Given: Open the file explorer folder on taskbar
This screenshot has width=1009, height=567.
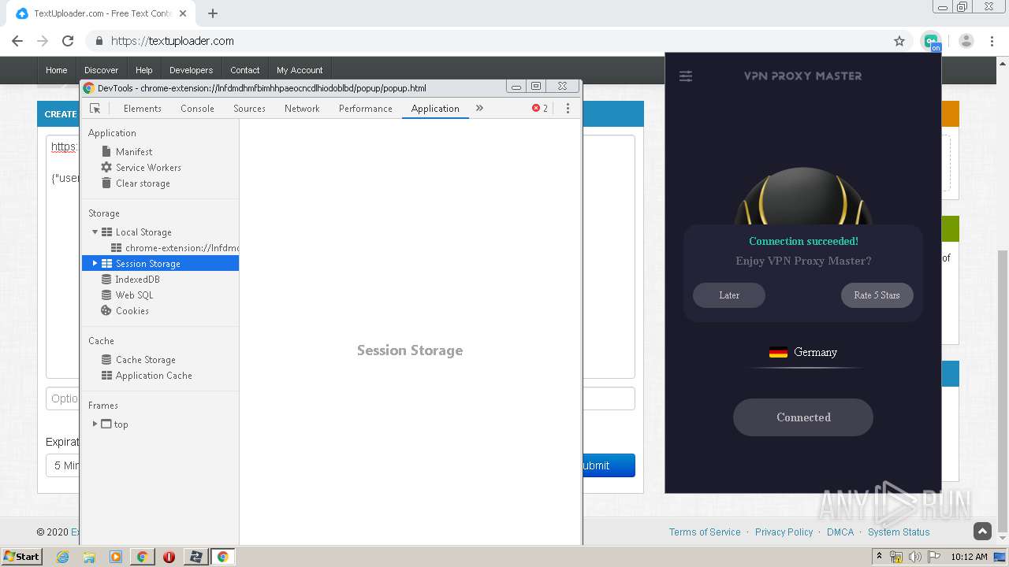Looking at the screenshot, I should (89, 557).
